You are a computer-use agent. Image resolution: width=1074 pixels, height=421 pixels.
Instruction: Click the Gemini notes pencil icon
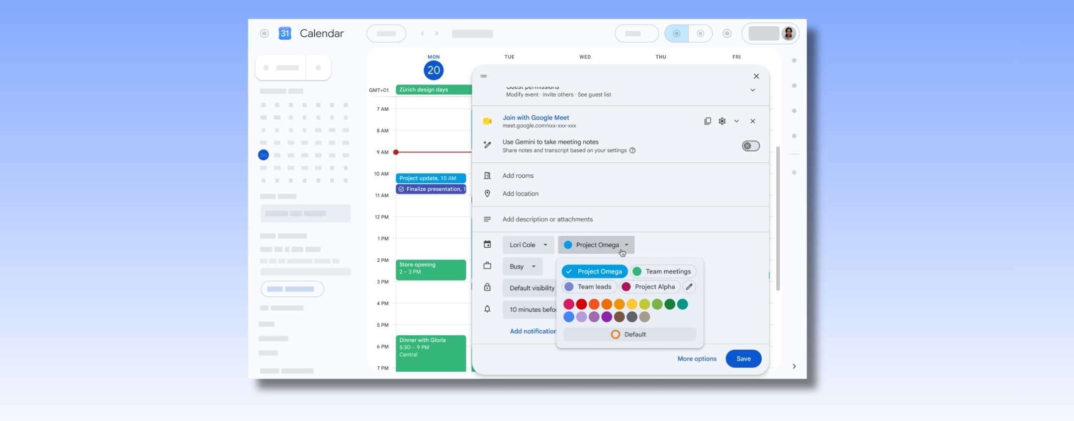click(487, 145)
